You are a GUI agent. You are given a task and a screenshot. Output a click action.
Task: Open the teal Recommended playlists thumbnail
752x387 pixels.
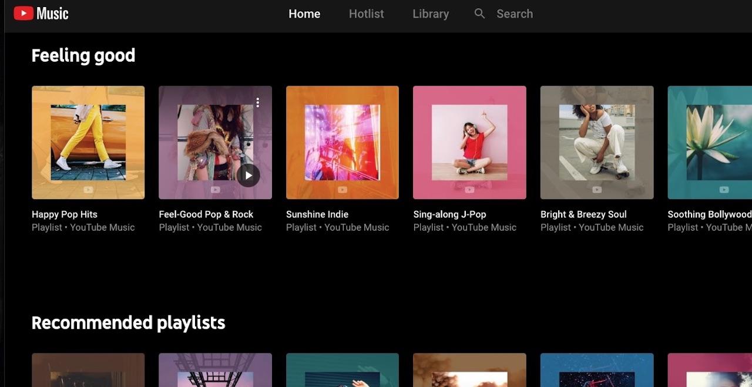tap(343, 370)
